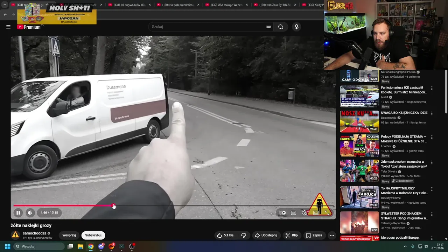
Task: Enter fullscreen mode on the video
Action: (x=327, y=212)
